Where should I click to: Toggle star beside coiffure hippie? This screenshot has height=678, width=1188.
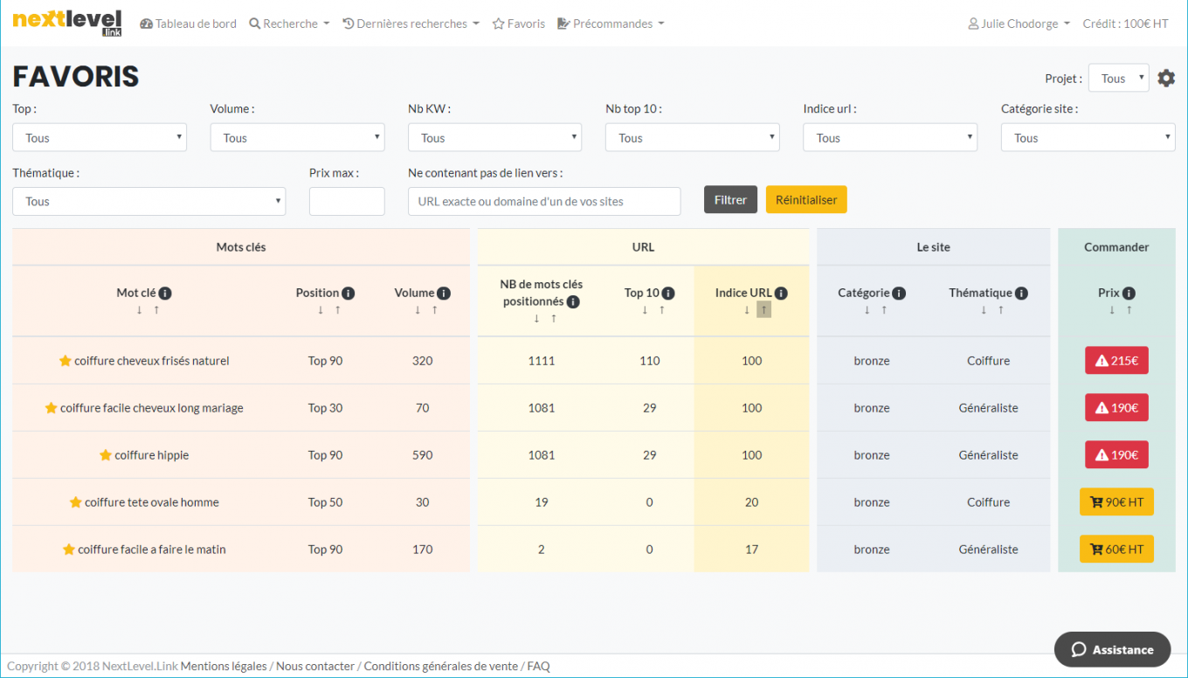coord(106,455)
